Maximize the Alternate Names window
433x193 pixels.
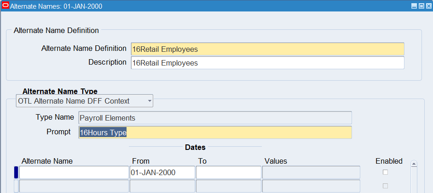tap(421, 6)
